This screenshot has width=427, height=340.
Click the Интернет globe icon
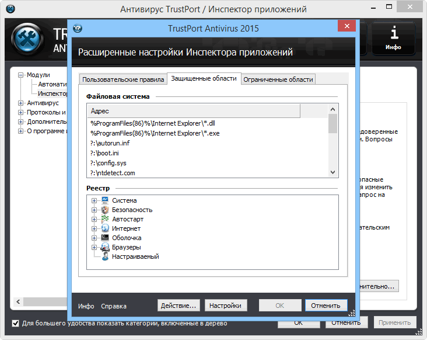(105, 228)
